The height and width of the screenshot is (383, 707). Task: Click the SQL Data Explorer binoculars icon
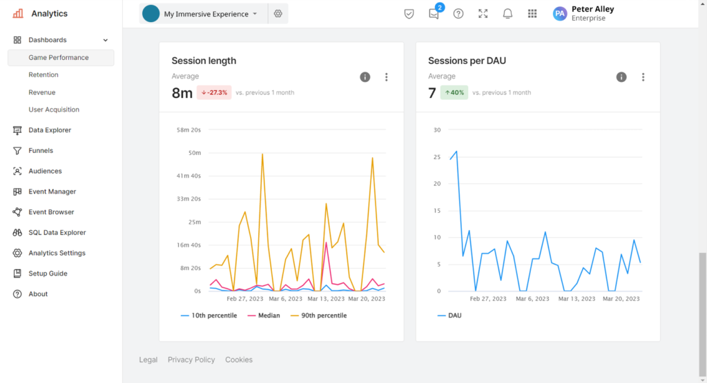tap(17, 233)
